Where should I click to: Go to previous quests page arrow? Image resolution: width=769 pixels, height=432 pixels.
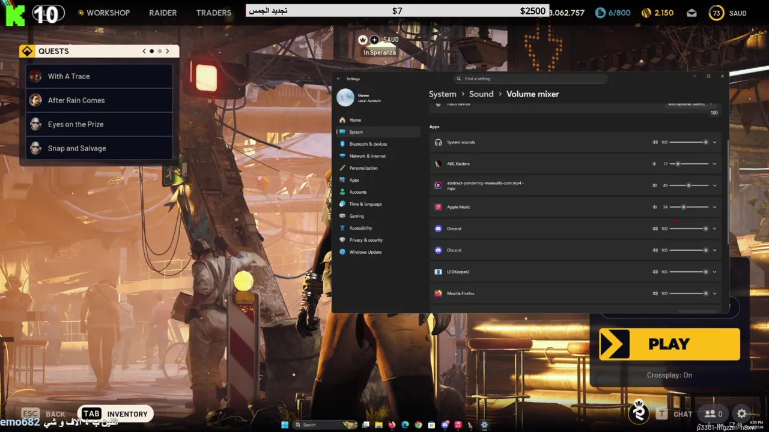144,51
